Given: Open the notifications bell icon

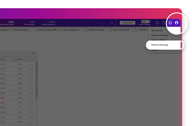Looking at the screenshot, I should [x=170, y=23].
